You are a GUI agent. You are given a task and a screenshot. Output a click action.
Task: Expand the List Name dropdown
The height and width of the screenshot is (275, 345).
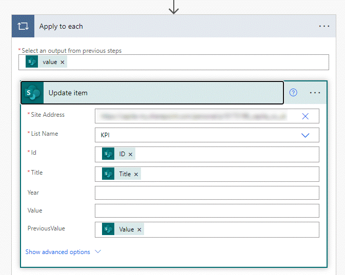coord(305,135)
